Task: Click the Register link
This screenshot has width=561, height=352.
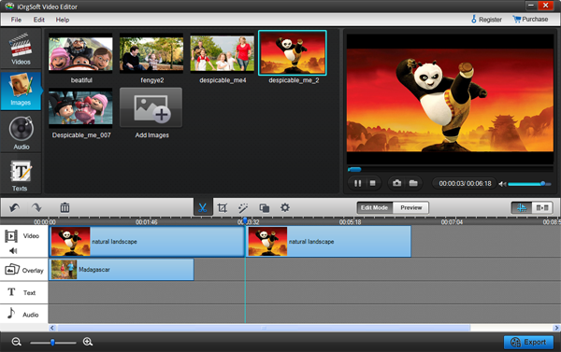Action: pyautogui.click(x=486, y=20)
